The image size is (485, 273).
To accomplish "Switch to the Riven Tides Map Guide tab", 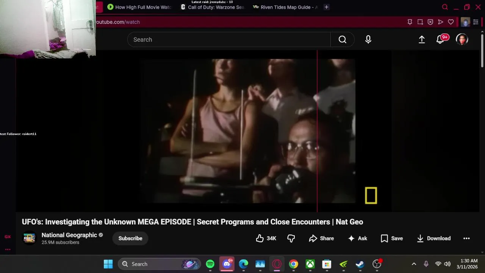I will coord(285,7).
